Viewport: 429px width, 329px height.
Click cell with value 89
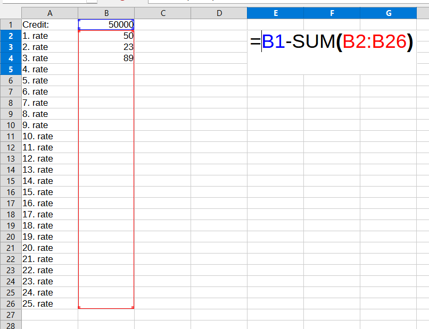pos(106,58)
